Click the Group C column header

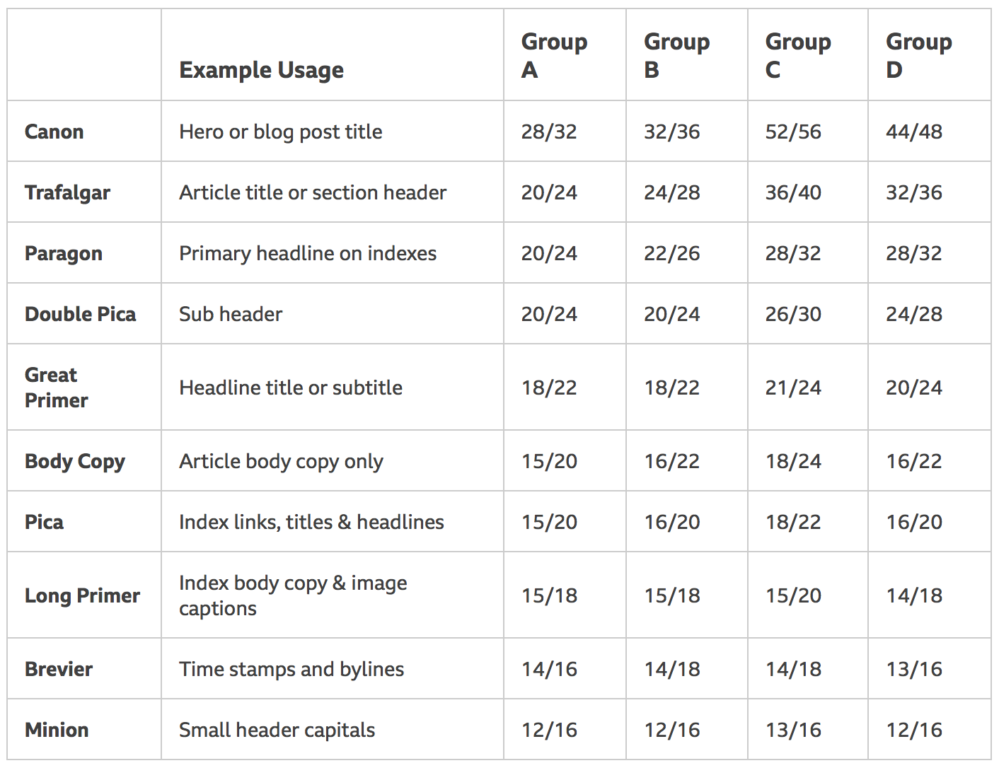798,55
